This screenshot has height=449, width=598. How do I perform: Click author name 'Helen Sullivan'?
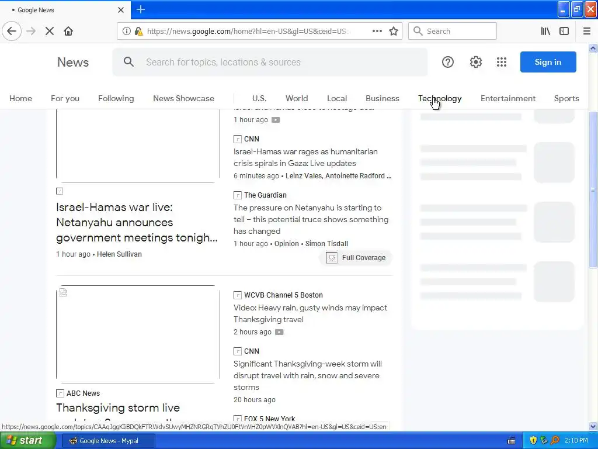(x=119, y=254)
